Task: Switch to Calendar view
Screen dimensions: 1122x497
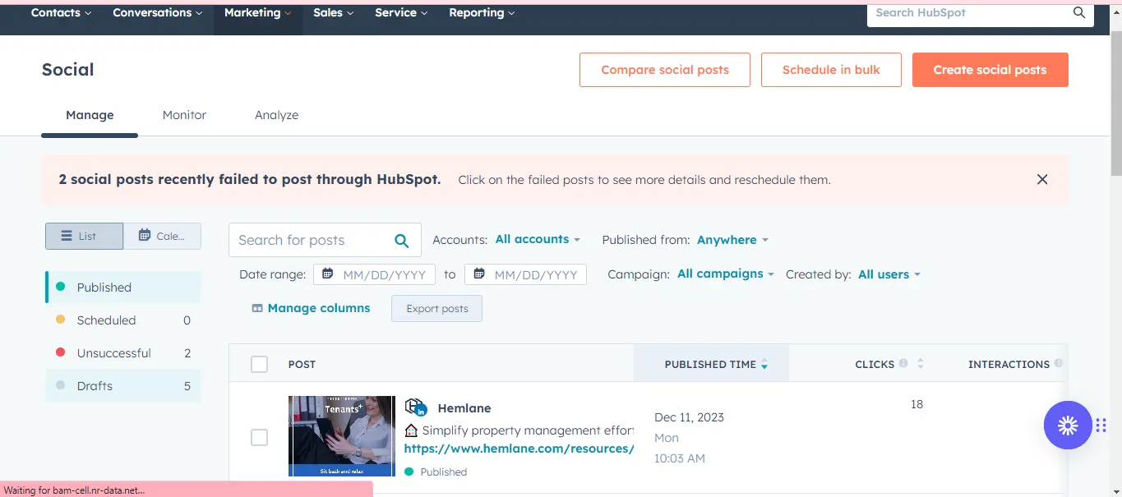Action: 162,236
